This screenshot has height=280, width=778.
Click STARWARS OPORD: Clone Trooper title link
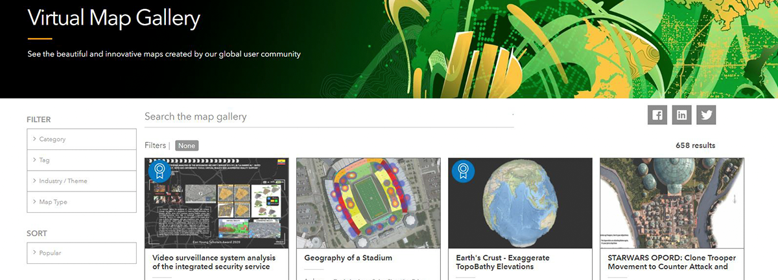coord(671,262)
